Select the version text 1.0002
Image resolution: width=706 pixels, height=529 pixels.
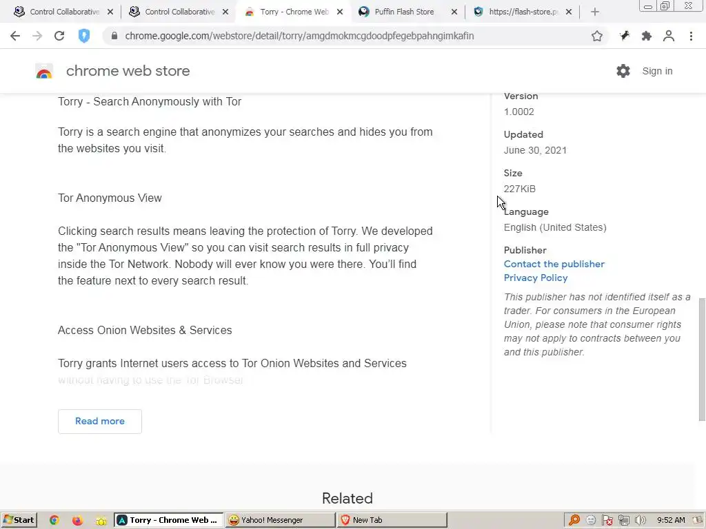point(518,112)
